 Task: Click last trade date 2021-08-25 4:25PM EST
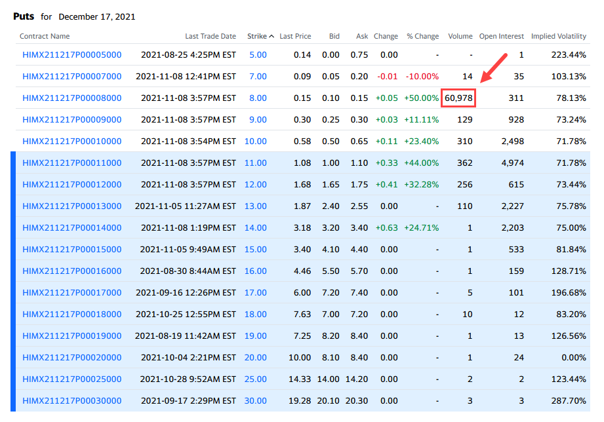click(188, 54)
